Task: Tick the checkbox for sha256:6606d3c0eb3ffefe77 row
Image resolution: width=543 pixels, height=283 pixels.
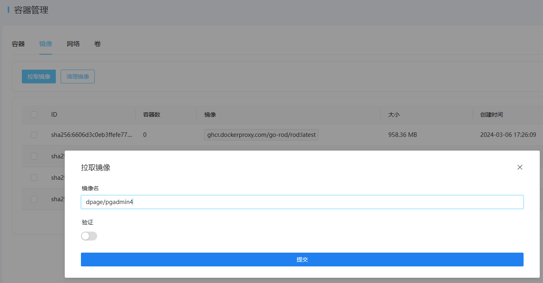Action: click(x=34, y=135)
